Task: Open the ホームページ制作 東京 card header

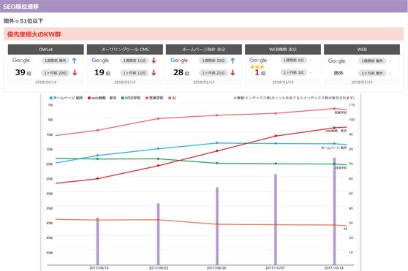Action: (204, 50)
